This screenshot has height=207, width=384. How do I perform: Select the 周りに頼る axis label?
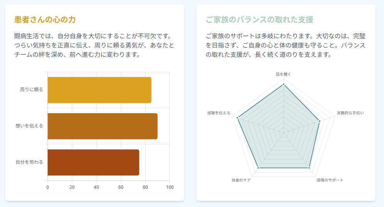[x=32, y=90]
